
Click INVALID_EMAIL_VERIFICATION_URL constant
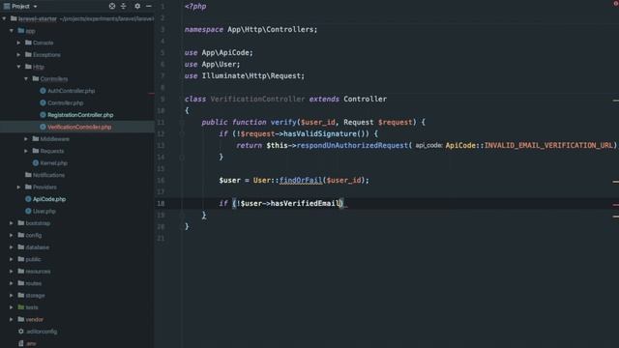(x=548, y=145)
